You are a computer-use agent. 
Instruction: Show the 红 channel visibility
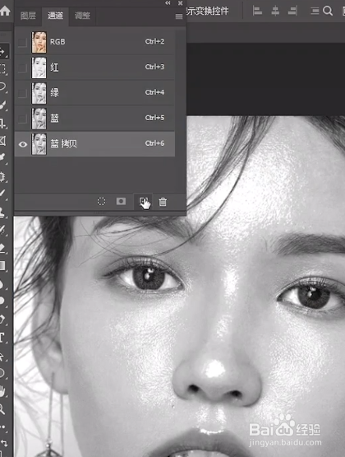22,68
